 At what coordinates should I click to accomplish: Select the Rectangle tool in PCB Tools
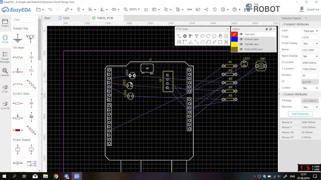pos(220,42)
